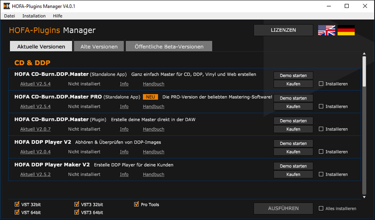The height and width of the screenshot is (220, 375).
Task: Open the Datei menu
Action: (x=10, y=16)
